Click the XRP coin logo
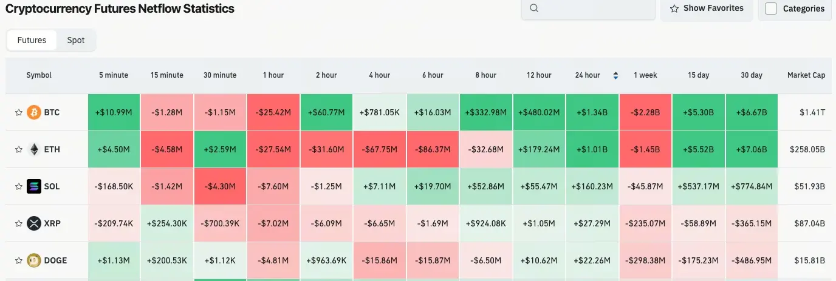Viewport: 836px width, 281px height. click(34, 223)
